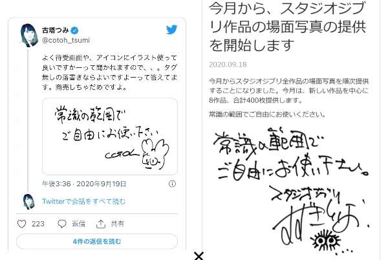Image resolution: width=388 pixels, height=260 pixels.
Task: Click the share upload icon
Action: tap(101, 224)
